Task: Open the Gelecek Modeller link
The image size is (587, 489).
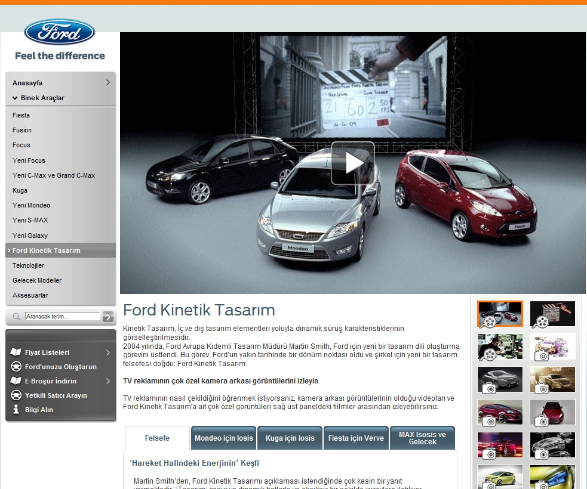Action: (x=37, y=280)
